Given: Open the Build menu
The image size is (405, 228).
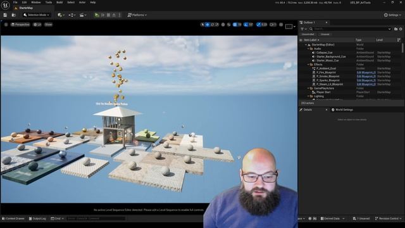Looking at the screenshot, I should [59, 3].
